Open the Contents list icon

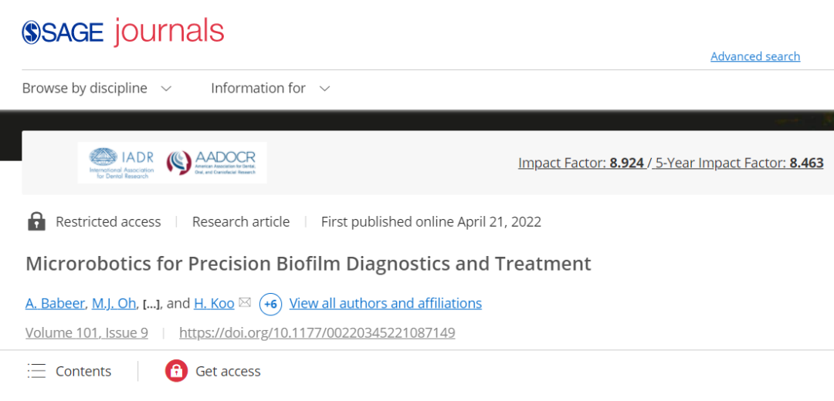[36, 371]
